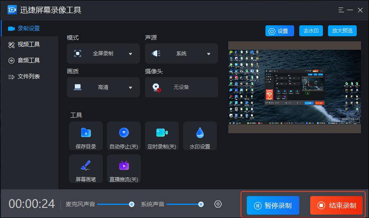Open the 保存目录 save folder tool
This screenshot has height=218, width=369.
86,136
